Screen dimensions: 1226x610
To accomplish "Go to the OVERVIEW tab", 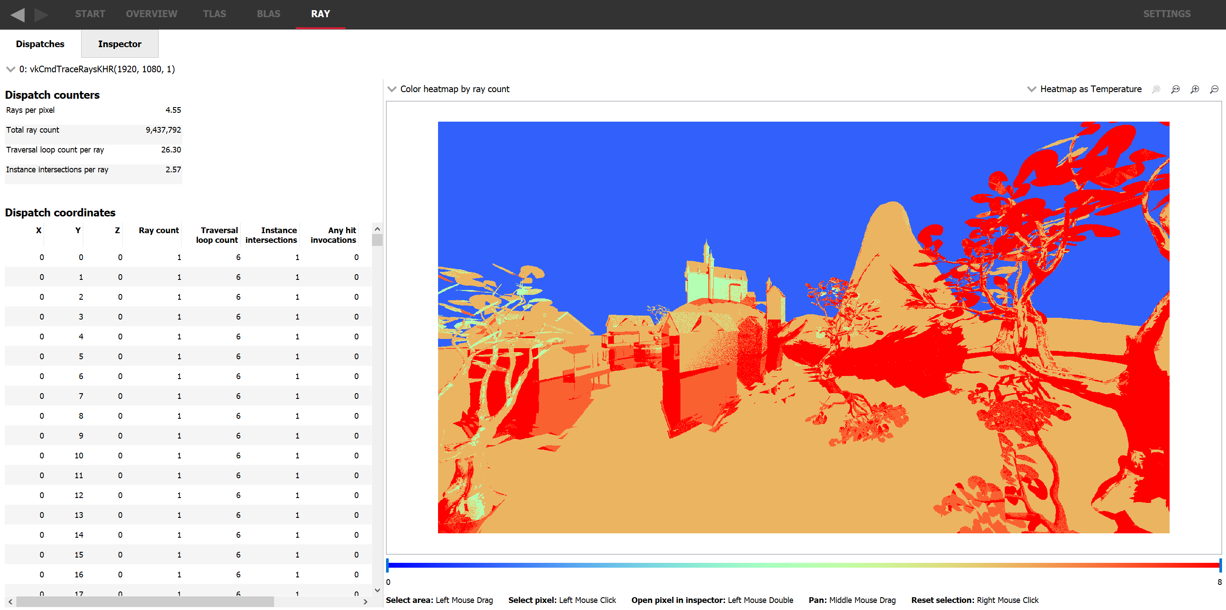I will click(x=151, y=14).
